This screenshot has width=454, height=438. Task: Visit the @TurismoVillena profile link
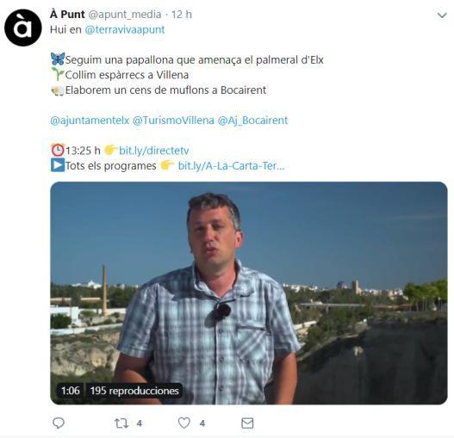pyautogui.click(x=173, y=120)
